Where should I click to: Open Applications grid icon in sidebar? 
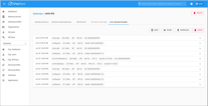[x=3, y=80]
